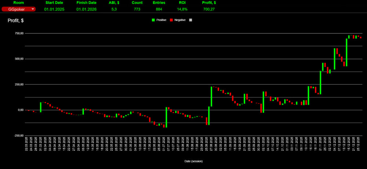This screenshot has height=169, width=367.
Task: Click the Date (session) axis label
Action: (x=193, y=161)
